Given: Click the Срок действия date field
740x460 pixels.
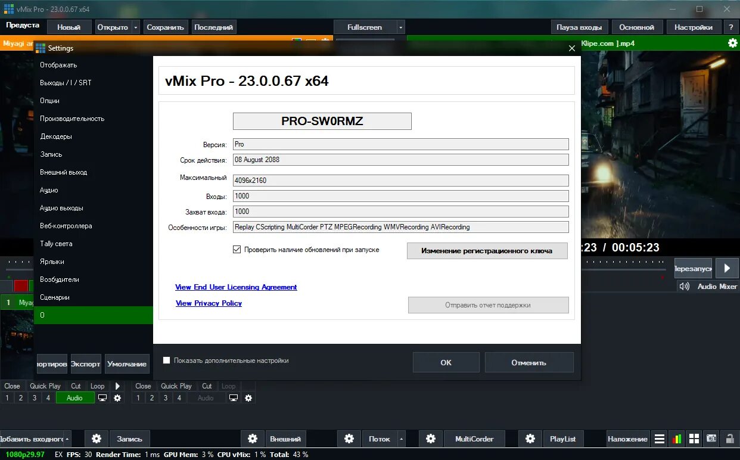Looking at the screenshot, I should (x=400, y=160).
